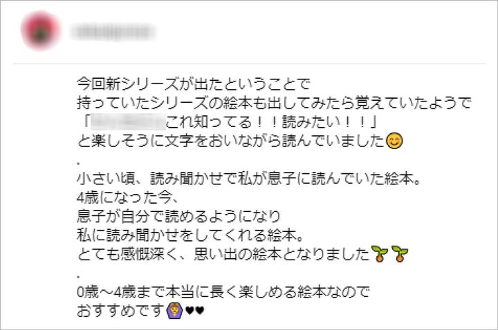Screen dimensions: 498x330
Task: Click the blurred round profile avatar
Action: pos(40,31)
